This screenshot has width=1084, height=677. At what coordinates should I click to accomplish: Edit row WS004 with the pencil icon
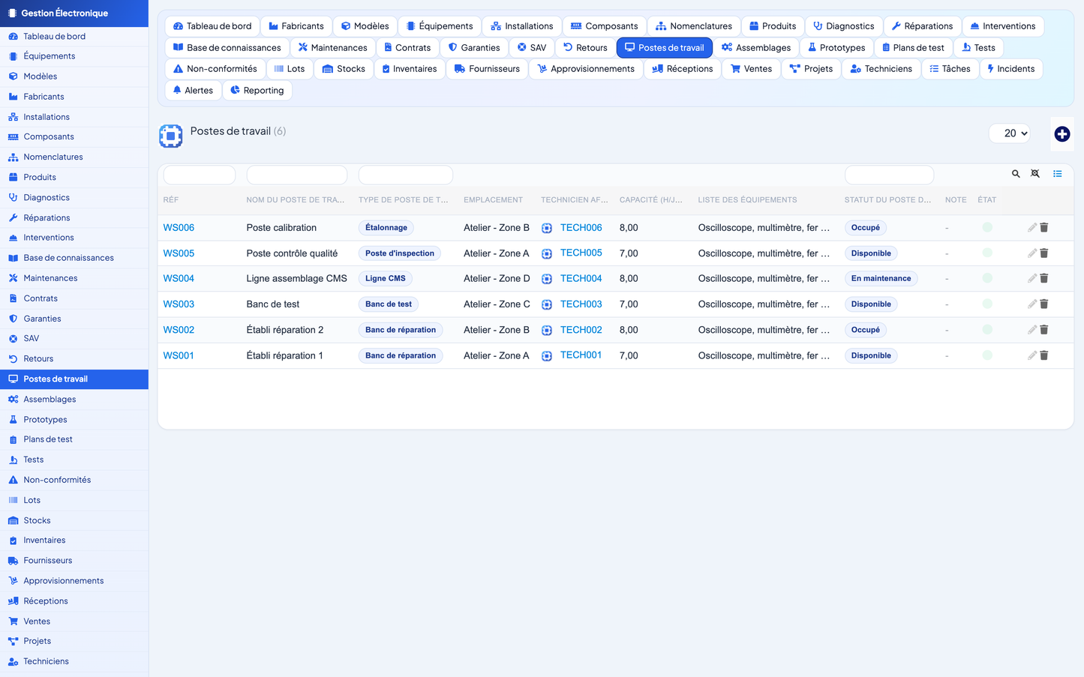click(1032, 278)
